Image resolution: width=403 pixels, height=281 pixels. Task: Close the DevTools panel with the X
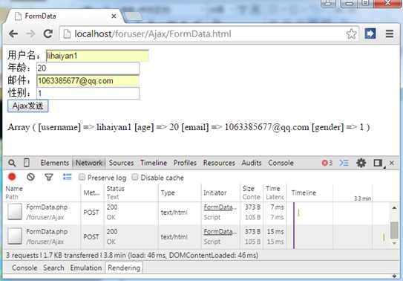(392, 163)
